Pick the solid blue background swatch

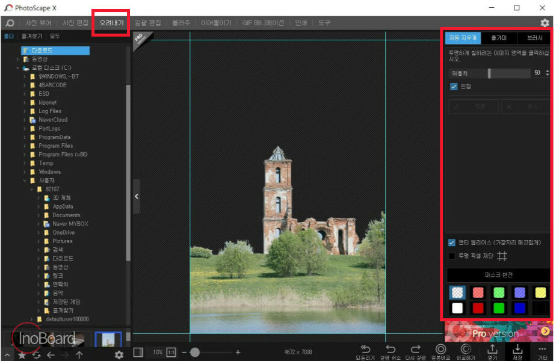click(519, 308)
